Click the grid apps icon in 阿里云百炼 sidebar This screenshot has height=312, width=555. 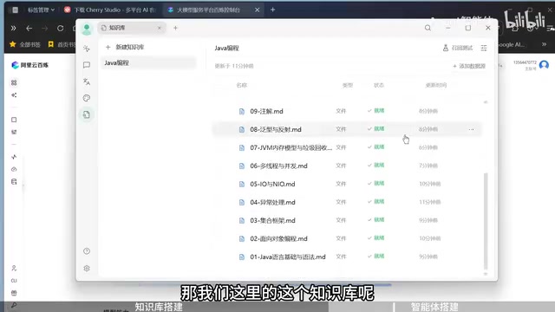pyautogui.click(x=14, y=83)
